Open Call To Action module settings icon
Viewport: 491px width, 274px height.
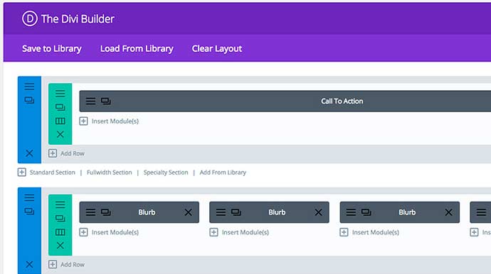pos(90,101)
